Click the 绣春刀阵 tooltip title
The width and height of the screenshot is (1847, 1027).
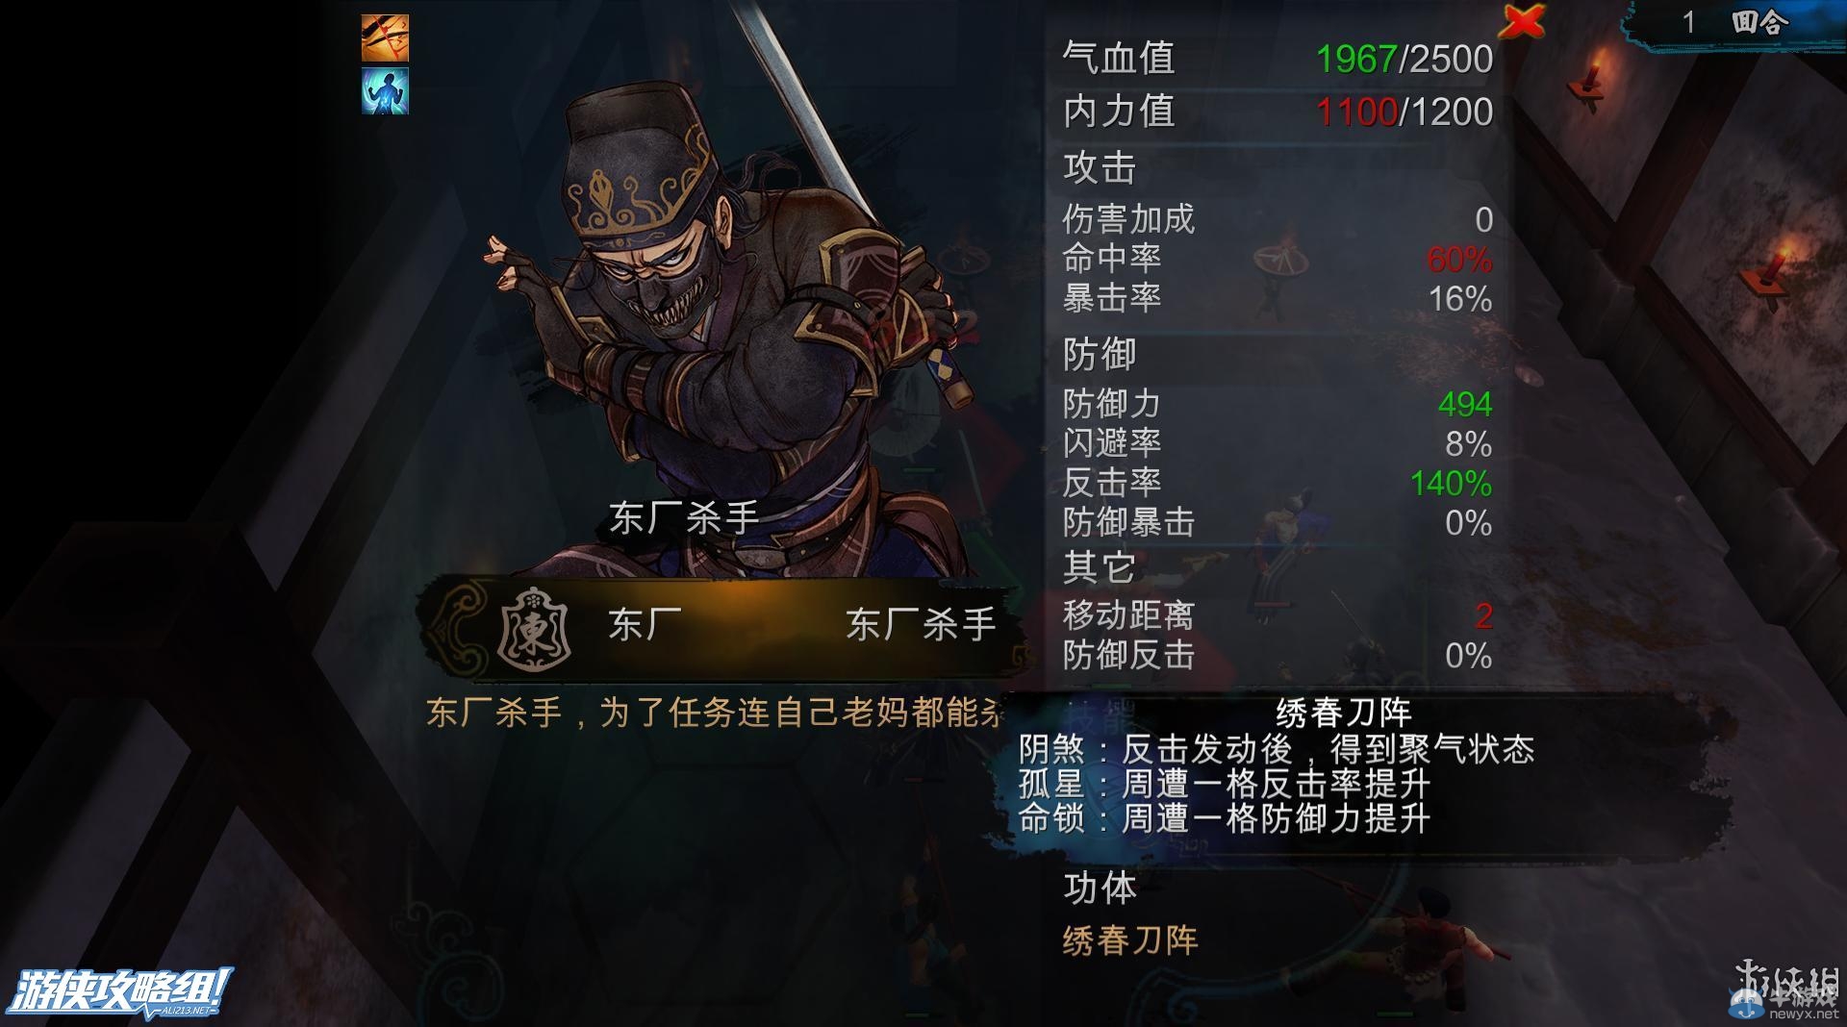click(1343, 713)
